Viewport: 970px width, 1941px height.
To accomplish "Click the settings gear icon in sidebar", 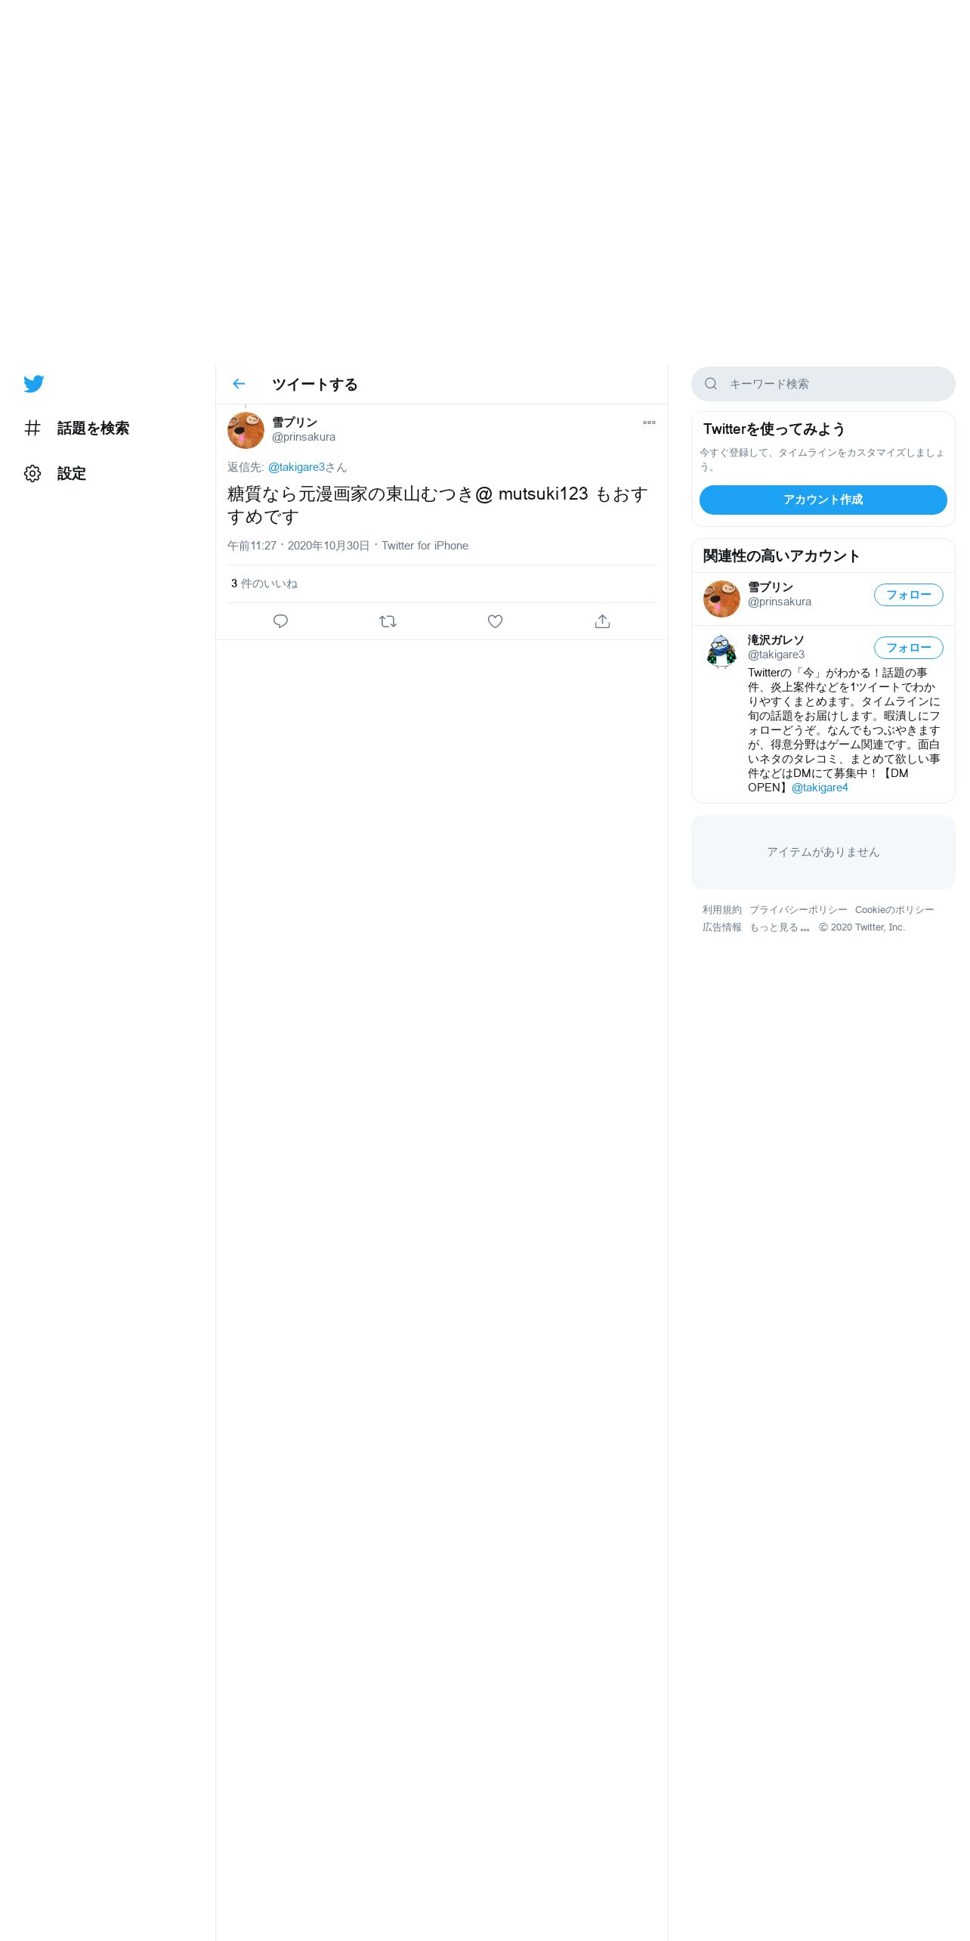I will tap(32, 474).
